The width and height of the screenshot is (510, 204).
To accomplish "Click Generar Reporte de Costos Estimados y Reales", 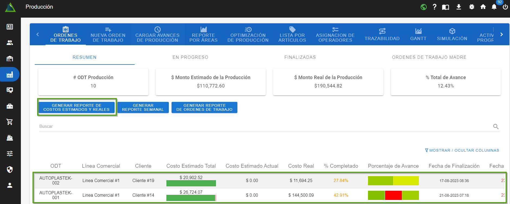I will (76, 108).
